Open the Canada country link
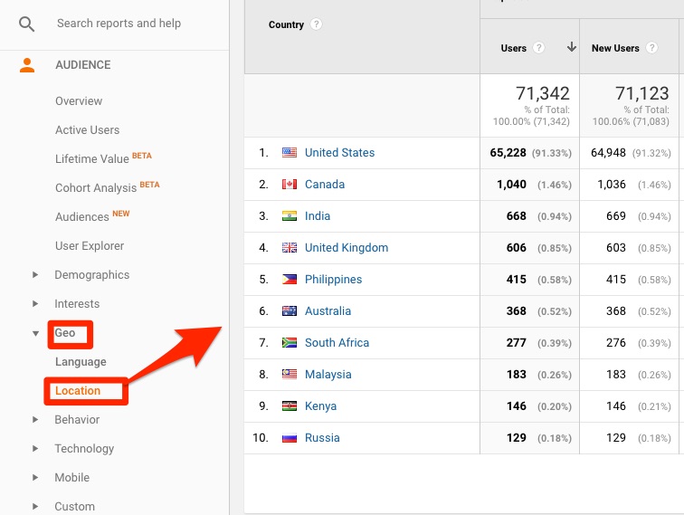The image size is (684, 515). coord(325,184)
